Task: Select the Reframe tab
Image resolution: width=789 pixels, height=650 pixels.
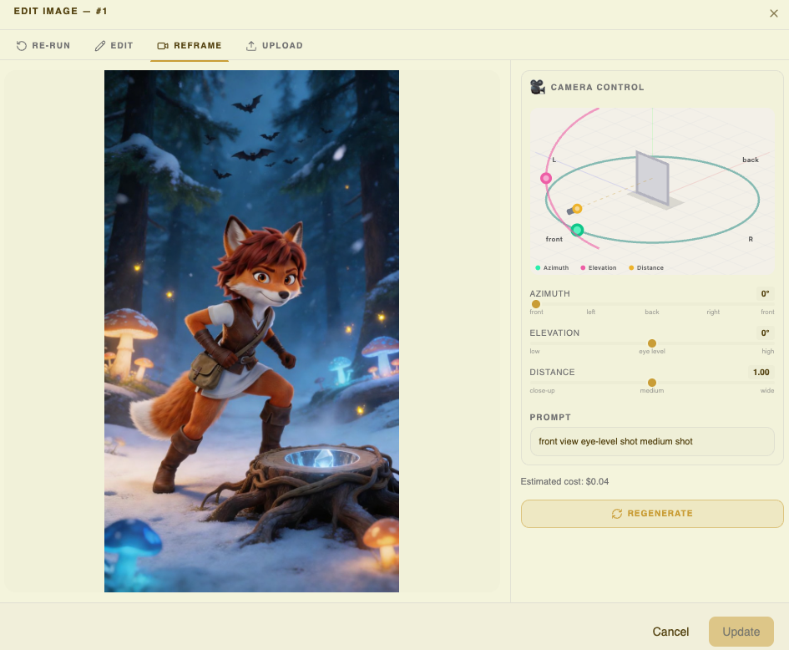Action: (190, 46)
